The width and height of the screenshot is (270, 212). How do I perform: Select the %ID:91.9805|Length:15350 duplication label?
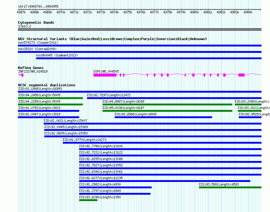[x=66, y=133]
